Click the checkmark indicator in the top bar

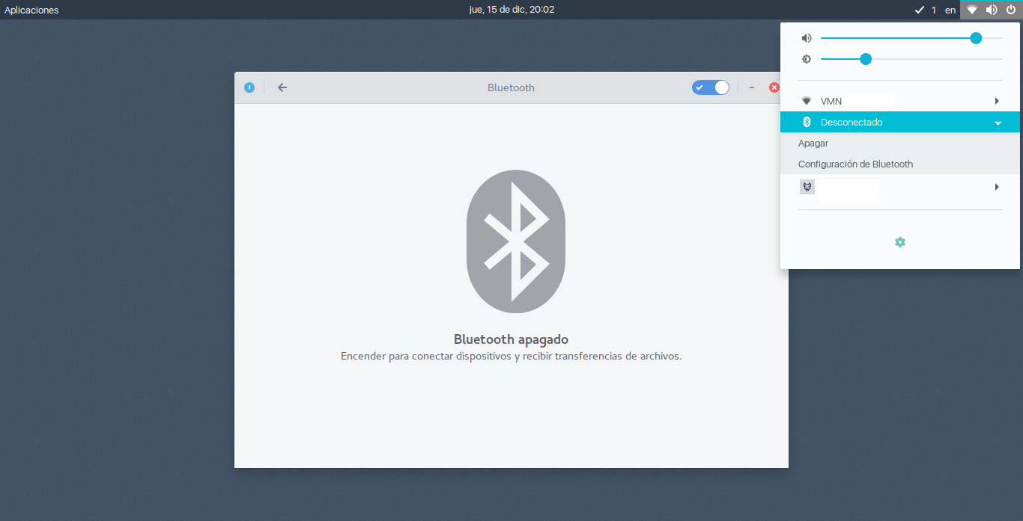(x=920, y=10)
